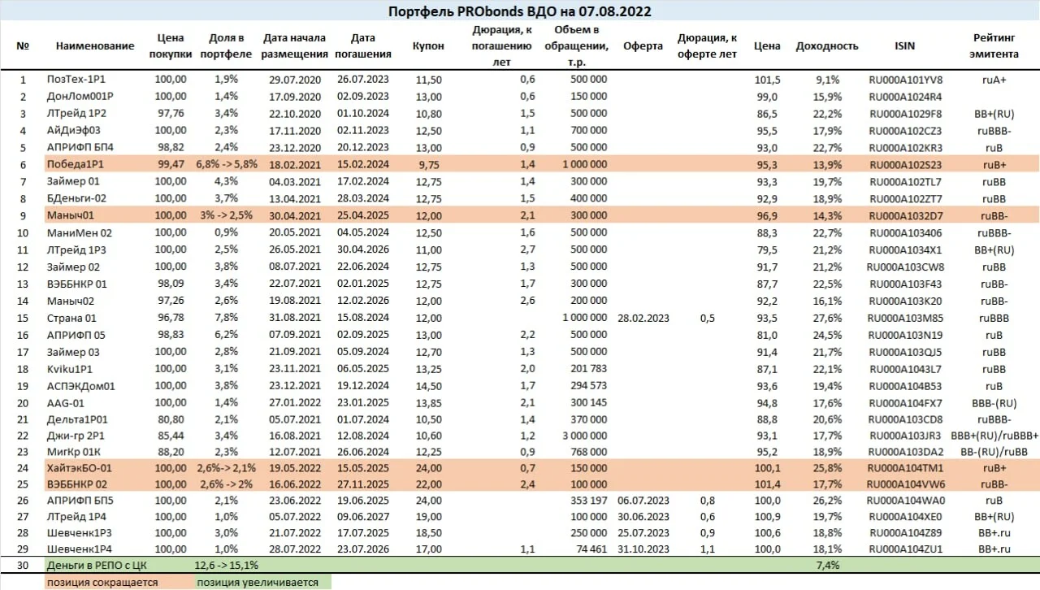1040x590 pixels.
Task: Select the 'АПРИФП БП5' name cell
Action: click(x=80, y=501)
